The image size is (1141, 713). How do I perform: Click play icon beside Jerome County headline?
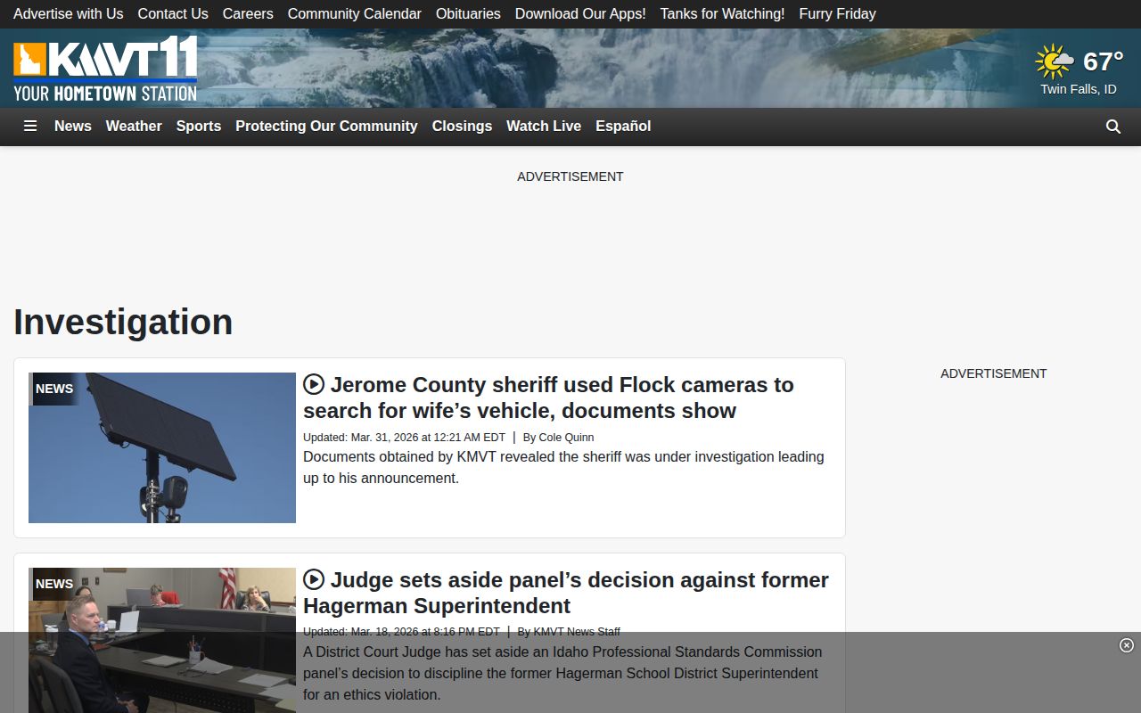[314, 384]
